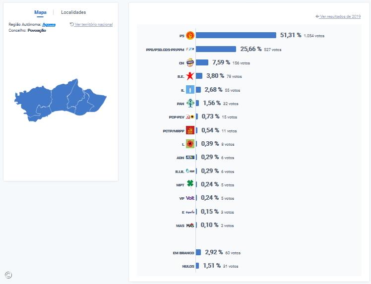Screen dimensions: 371x284
Task: Click the copyright symbol icon
Action: tap(8, 275)
